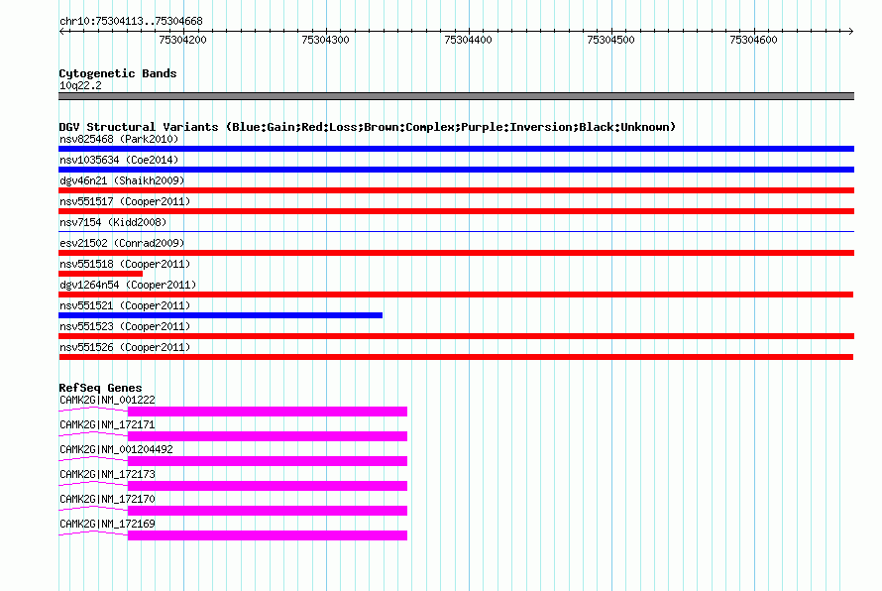Click the magenta exon of NM_172169
This screenshot has height=591, width=882.
click(268, 535)
